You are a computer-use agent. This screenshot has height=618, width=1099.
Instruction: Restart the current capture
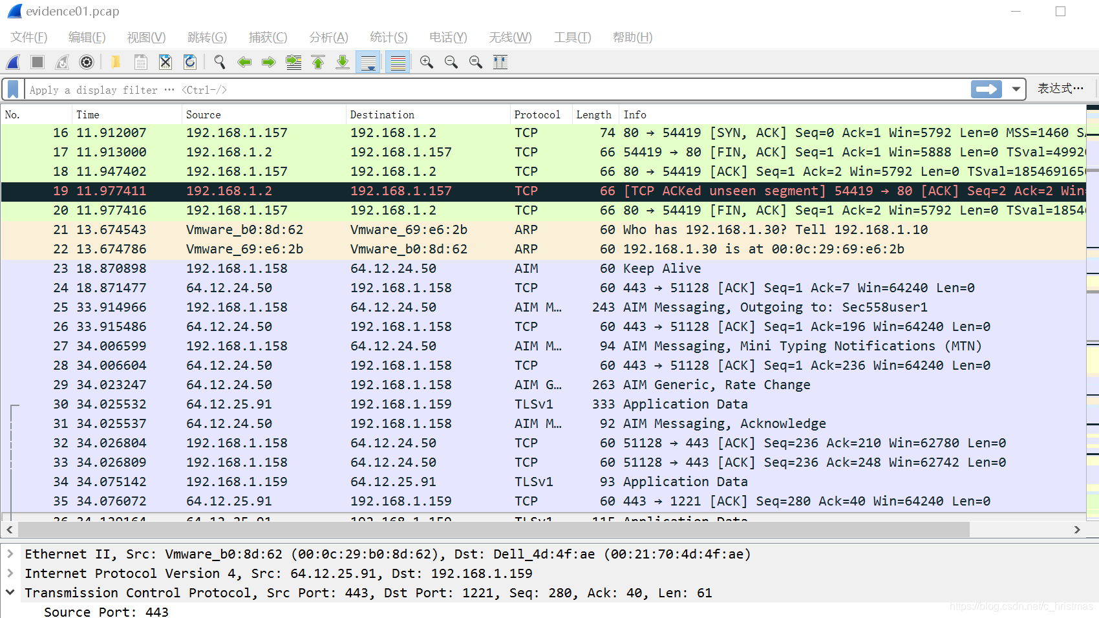tap(62, 62)
